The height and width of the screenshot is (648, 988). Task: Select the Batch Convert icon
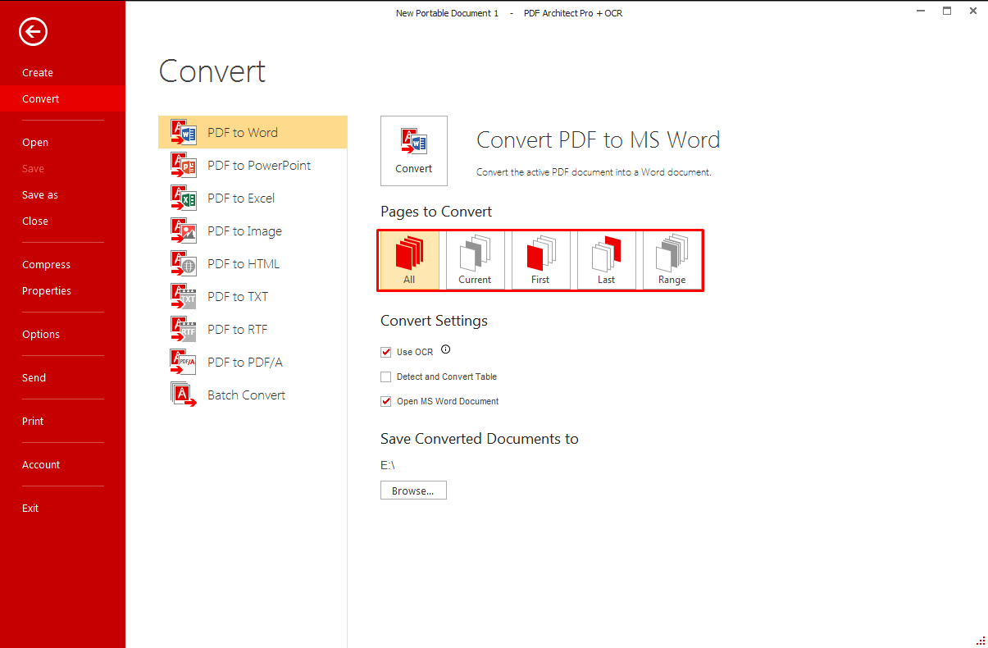click(x=184, y=395)
